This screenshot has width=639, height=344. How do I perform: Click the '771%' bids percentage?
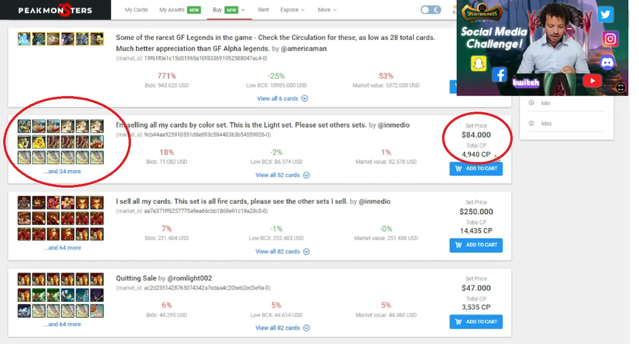click(x=167, y=76)
